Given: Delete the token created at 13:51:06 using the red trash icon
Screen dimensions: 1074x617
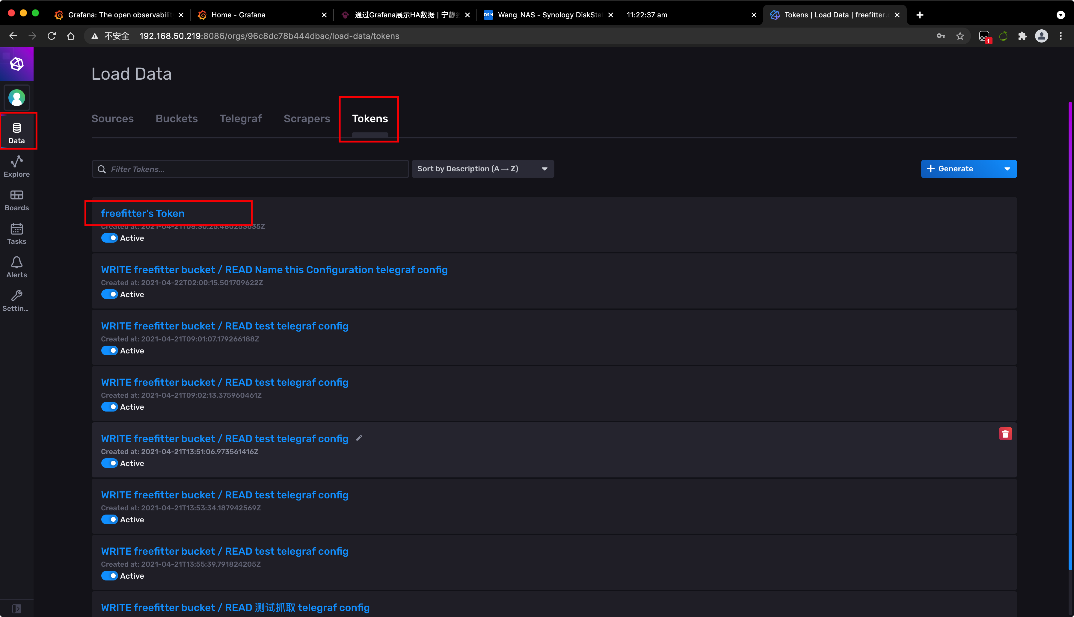Looking at the screenshot, I should click(1005, 433).
